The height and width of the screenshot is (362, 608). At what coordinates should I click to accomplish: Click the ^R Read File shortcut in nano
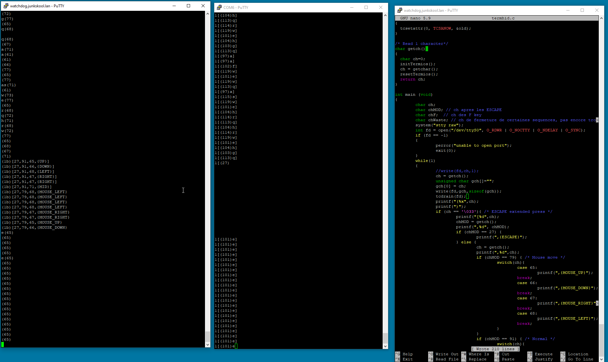443,359
